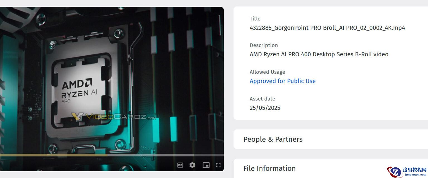Click the Description field label
This screenshot has height=178, width=428.
264,45
